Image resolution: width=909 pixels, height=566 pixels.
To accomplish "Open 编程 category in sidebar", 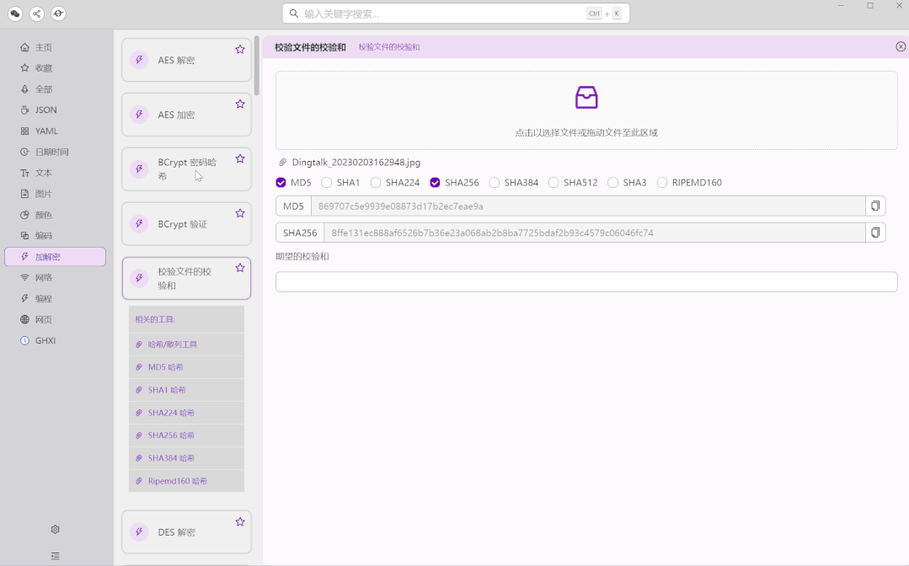I will [x=55, y=298].
